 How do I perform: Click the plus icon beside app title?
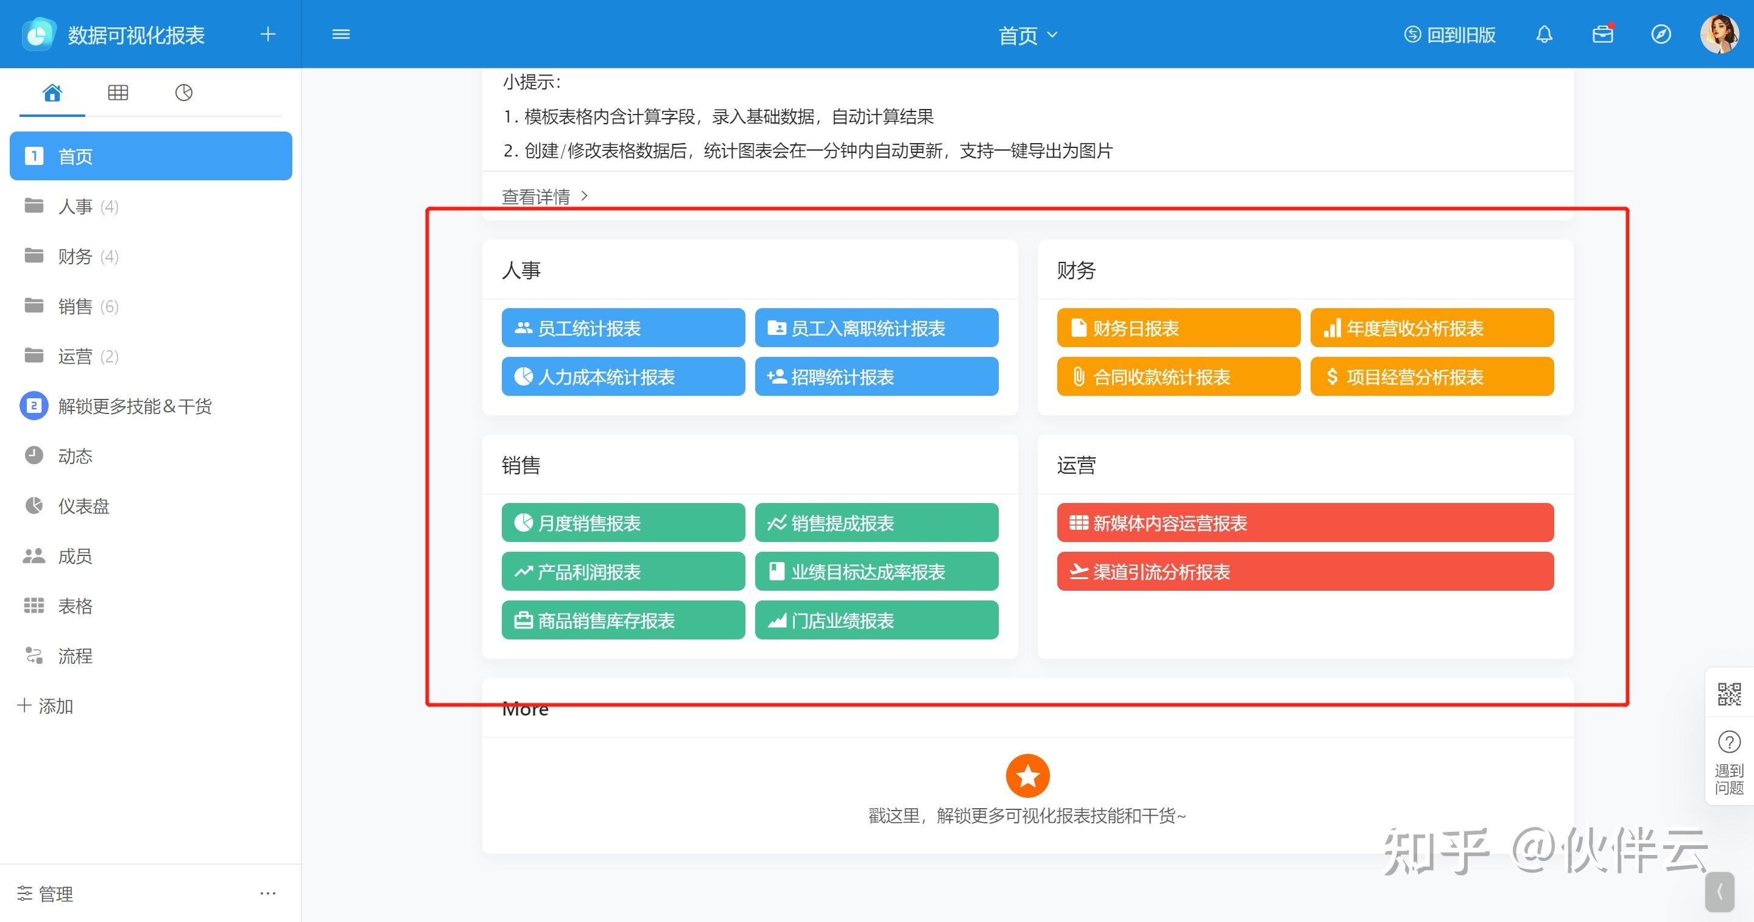click(x=267, y=34)
